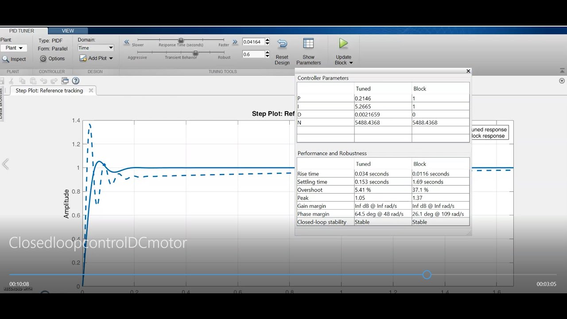The width and height of the screenshot is (567, 319).
Task: Click the copy icon in quick toolbar
Action: 22,81
